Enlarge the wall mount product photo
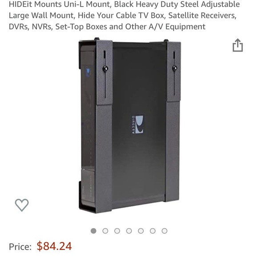 coord(130,126)
